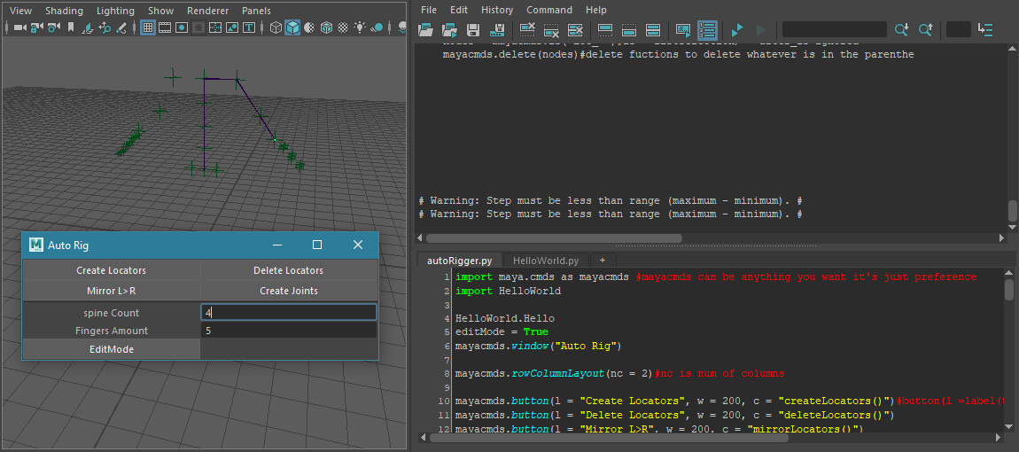
Task: Open the Renderer viewport menu
Action: click(x=207, y=11)
